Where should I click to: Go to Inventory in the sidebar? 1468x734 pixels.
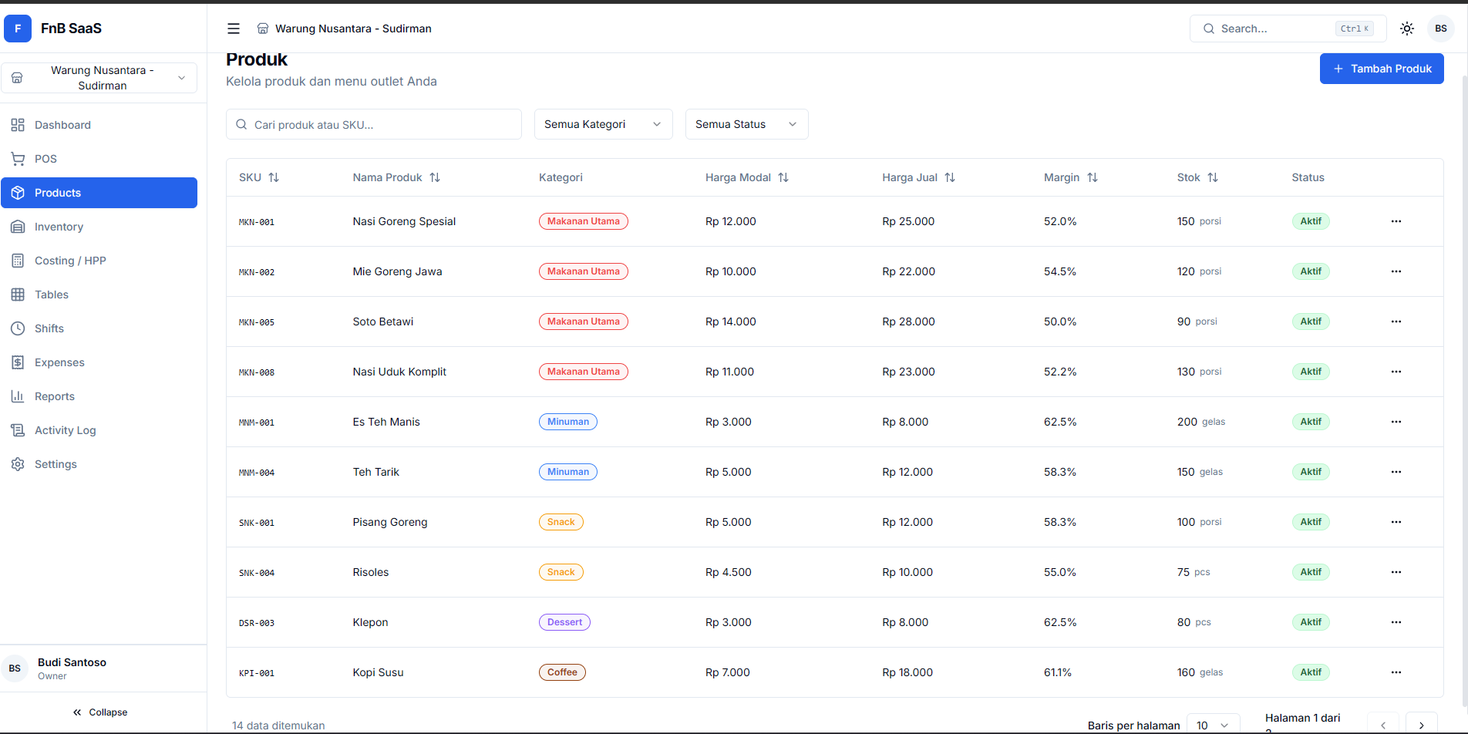click(59, 227)
